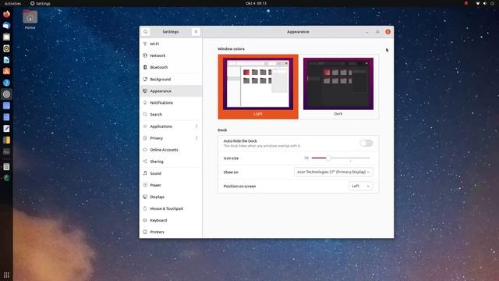The image size is (499, 281).
Task: Click the Search magnifier icon in sidebar list
Action: point(145,114)
